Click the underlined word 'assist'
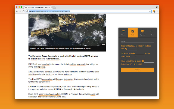Viewport: 174px width, 109px height. [x=93, y=94]
